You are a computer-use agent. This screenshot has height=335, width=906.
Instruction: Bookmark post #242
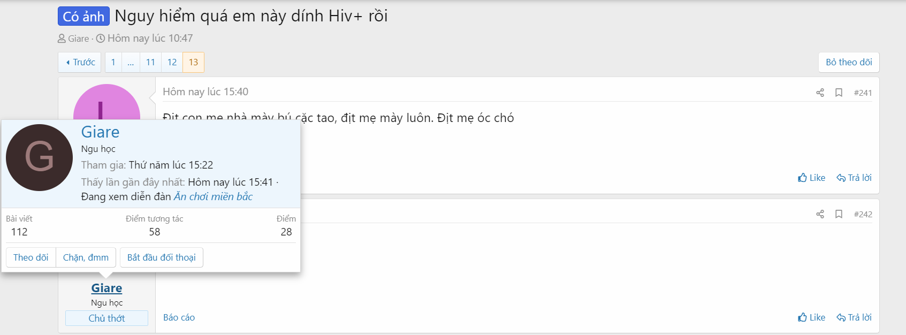(839, 214)
